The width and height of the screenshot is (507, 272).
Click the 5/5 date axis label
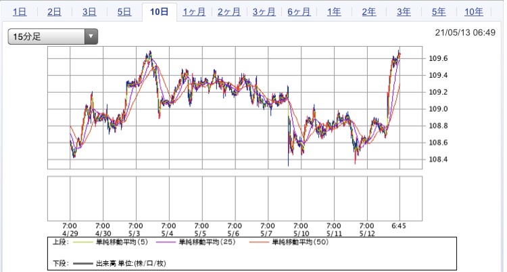pos(201,233)
